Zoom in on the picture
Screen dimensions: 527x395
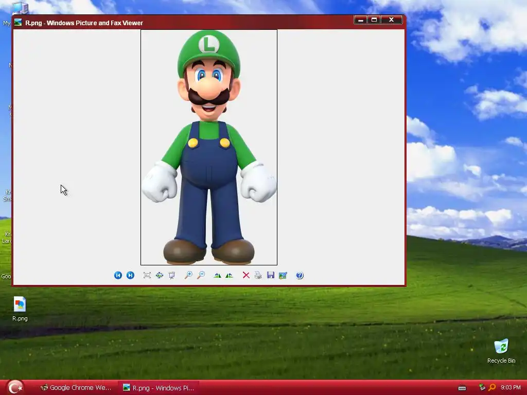click(x=188, y=275)
